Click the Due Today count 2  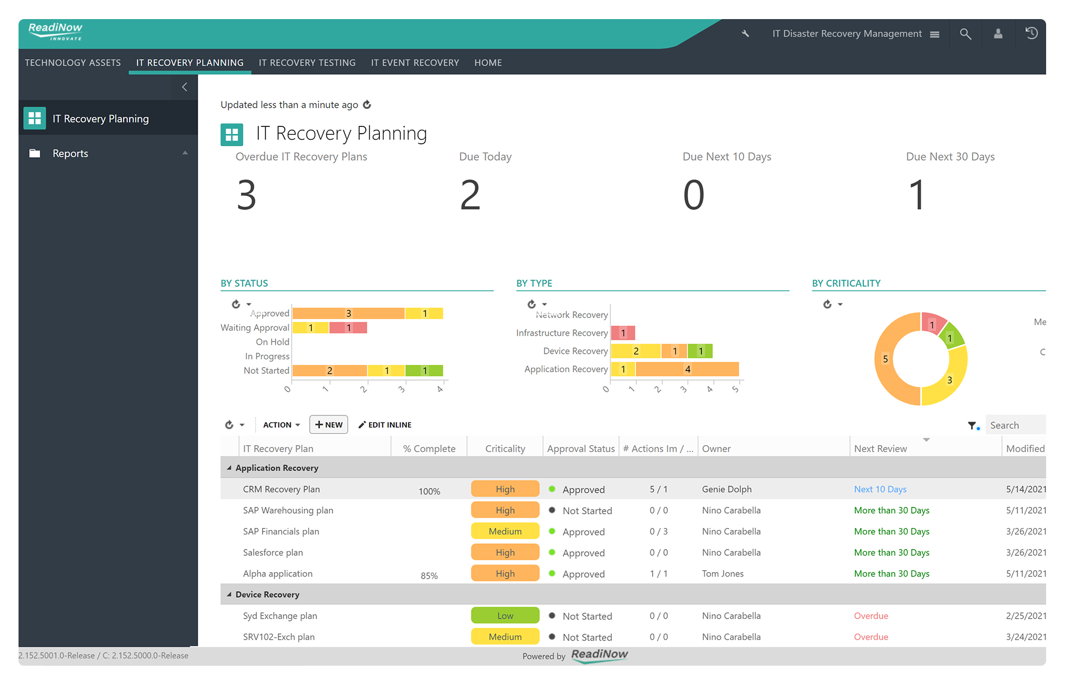(470, 195)
